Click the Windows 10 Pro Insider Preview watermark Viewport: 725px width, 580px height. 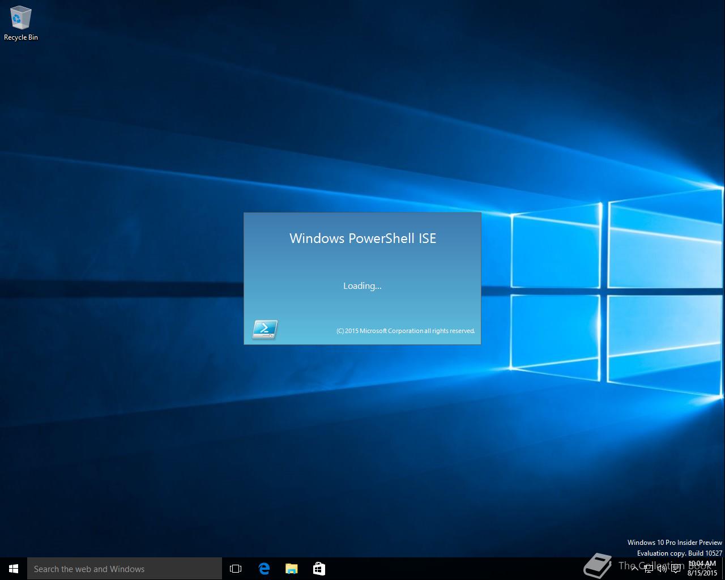675,543
